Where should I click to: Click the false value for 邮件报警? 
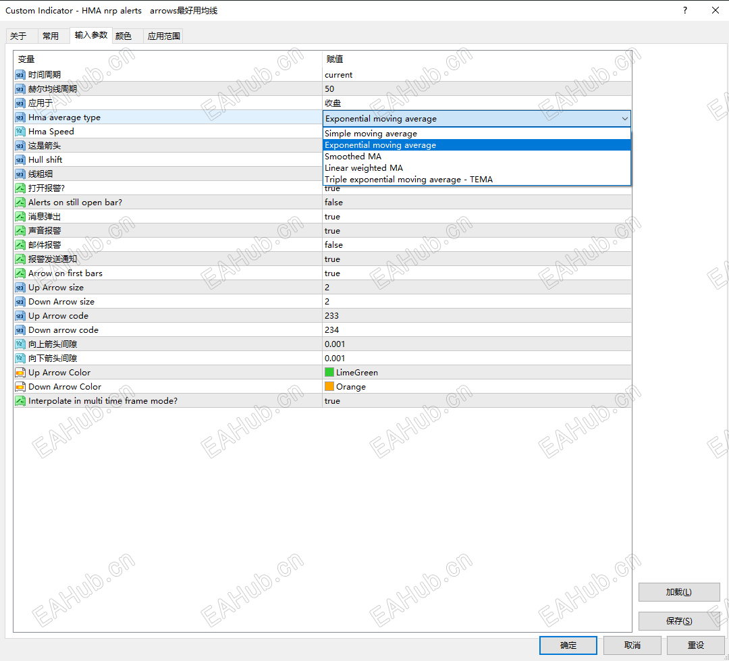pos(333,245)
